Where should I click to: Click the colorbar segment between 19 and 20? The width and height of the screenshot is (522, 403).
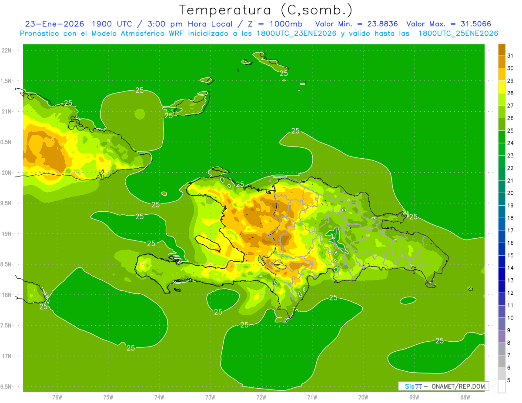pos(502,199)
